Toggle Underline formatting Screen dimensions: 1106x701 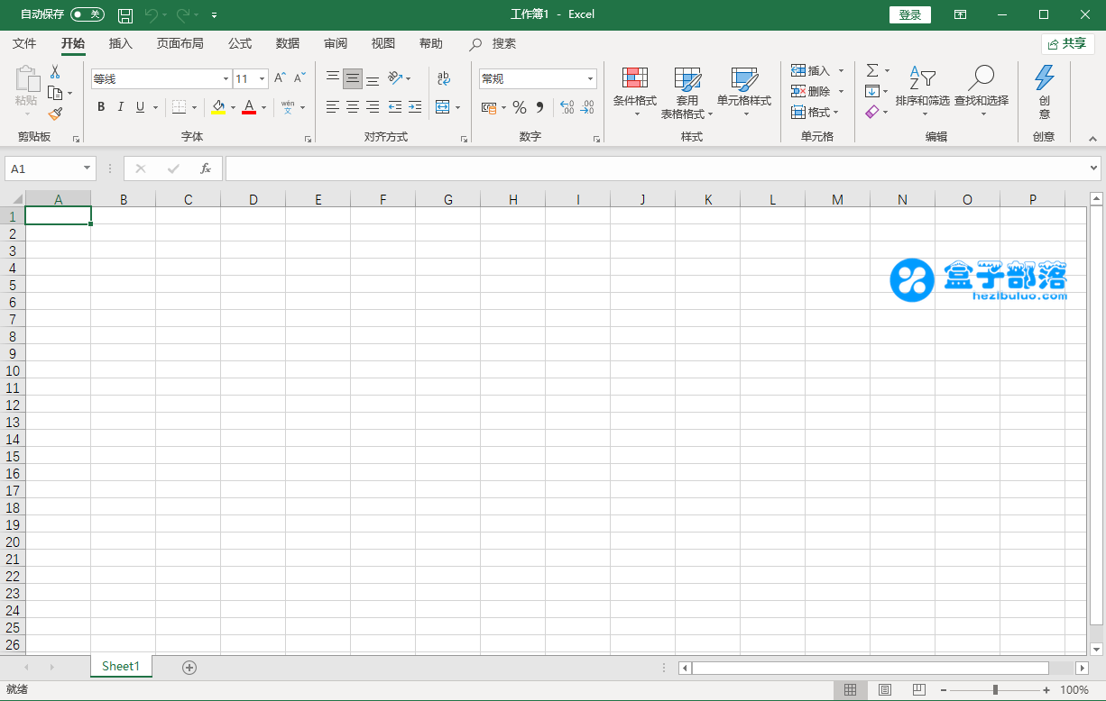pos(140,107)
